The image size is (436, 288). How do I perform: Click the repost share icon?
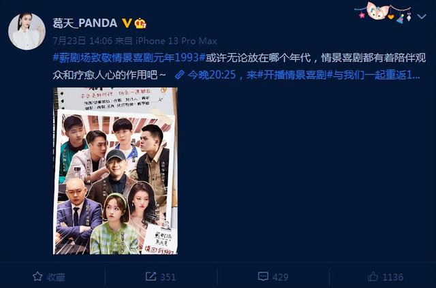coord(151,276)
